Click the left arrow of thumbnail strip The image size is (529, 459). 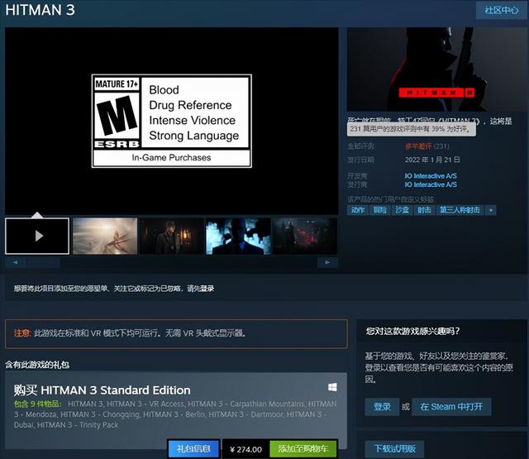pyautogui.click(x=15, y=262)
